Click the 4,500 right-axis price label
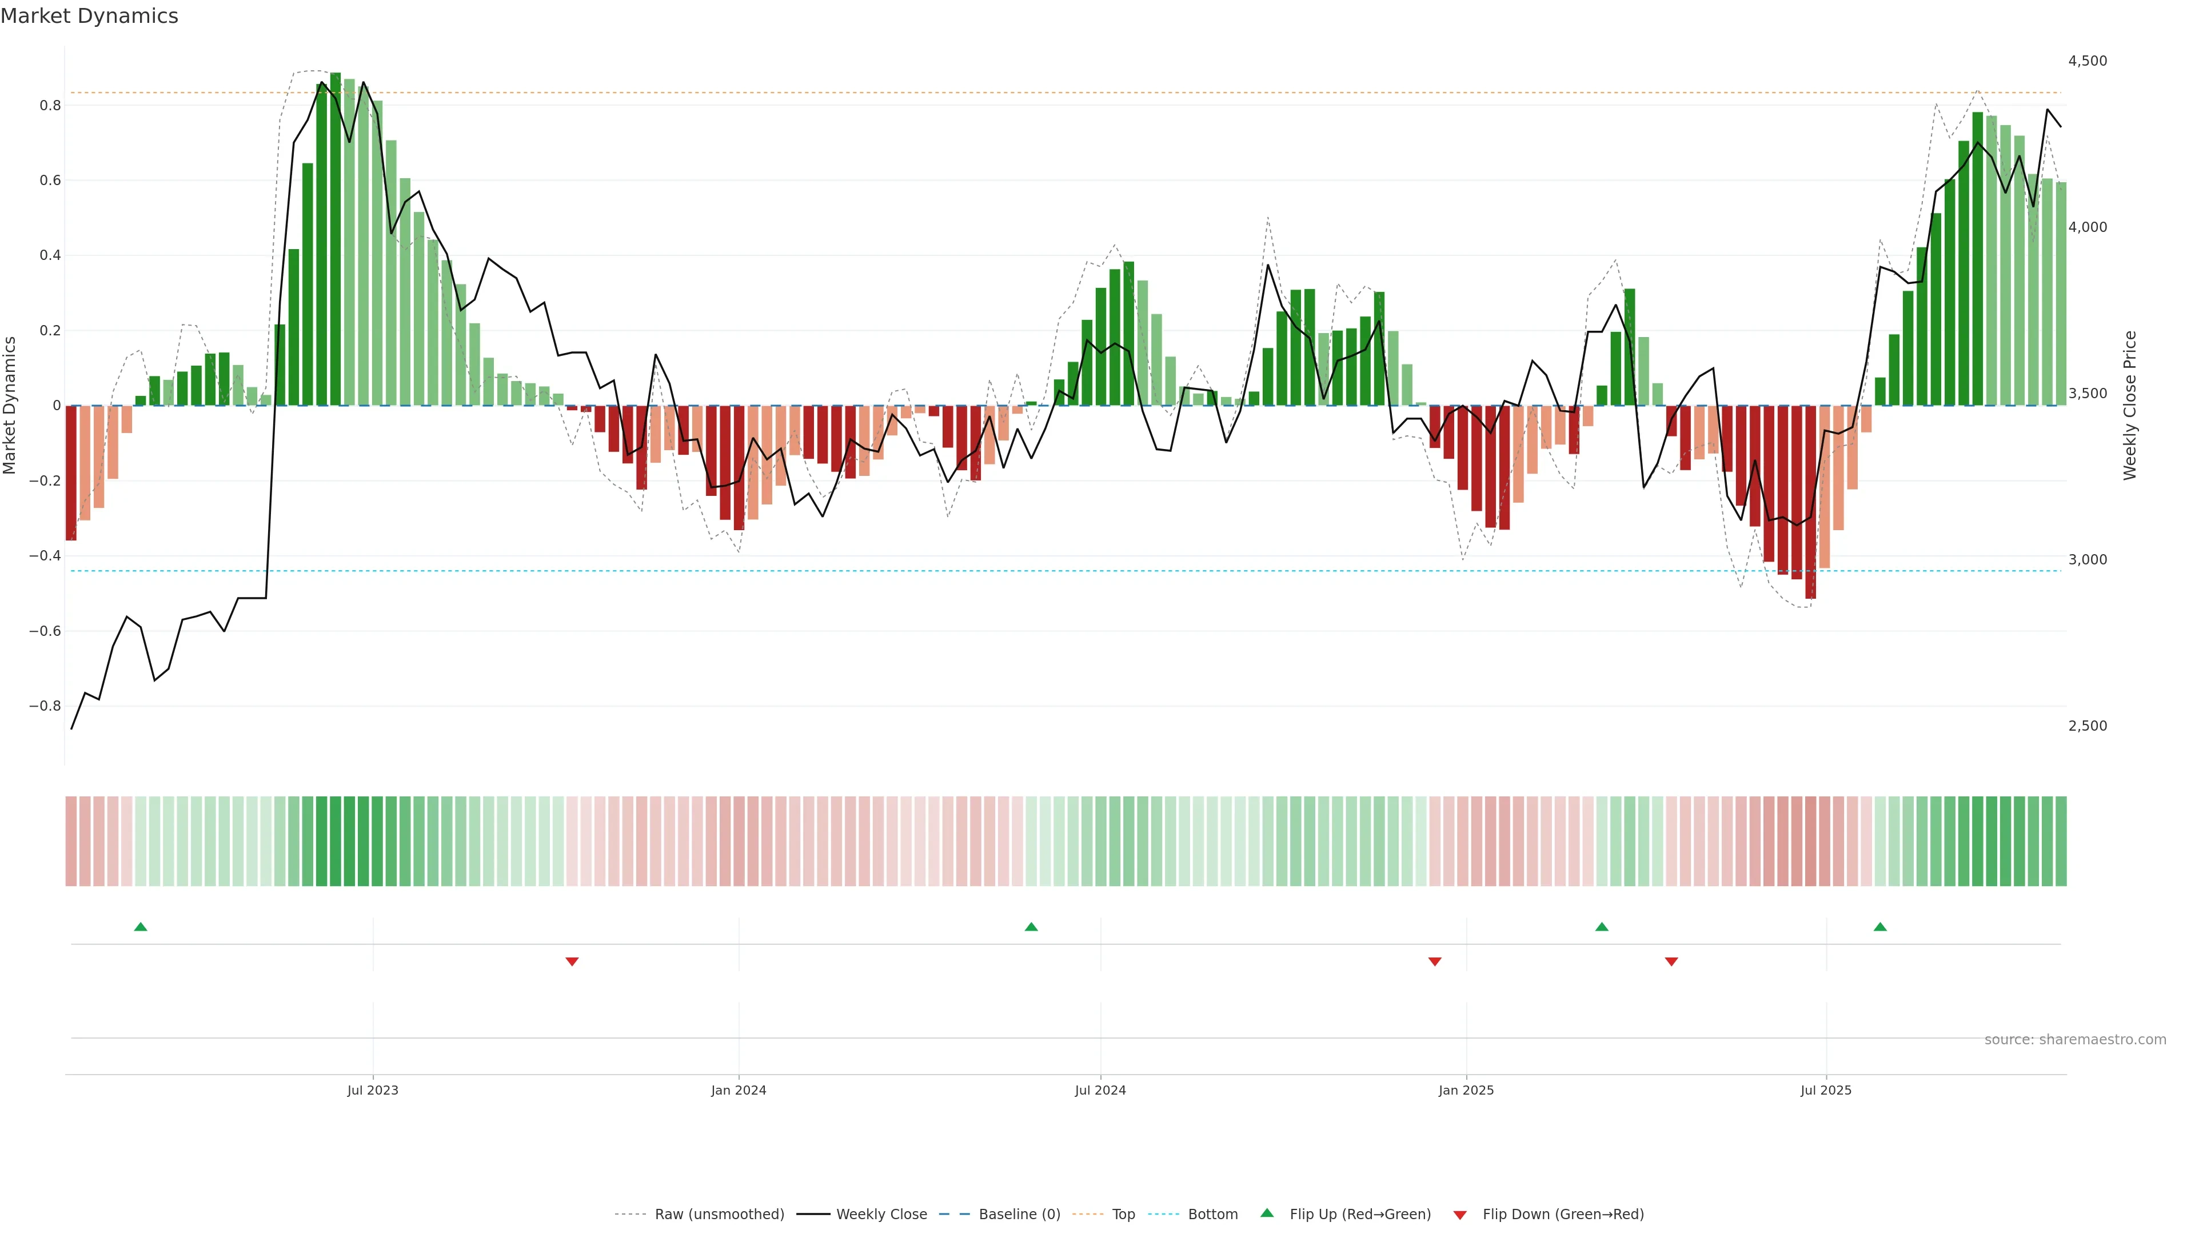2195x1234 pixels. click(x=2087, y=61)
